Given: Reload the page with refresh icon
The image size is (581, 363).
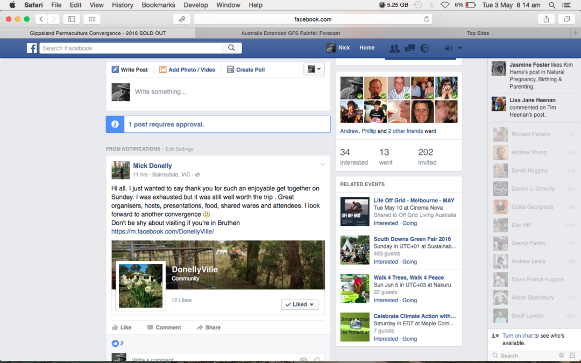Looking at the screenshot, I should click(x=427, y=19).
